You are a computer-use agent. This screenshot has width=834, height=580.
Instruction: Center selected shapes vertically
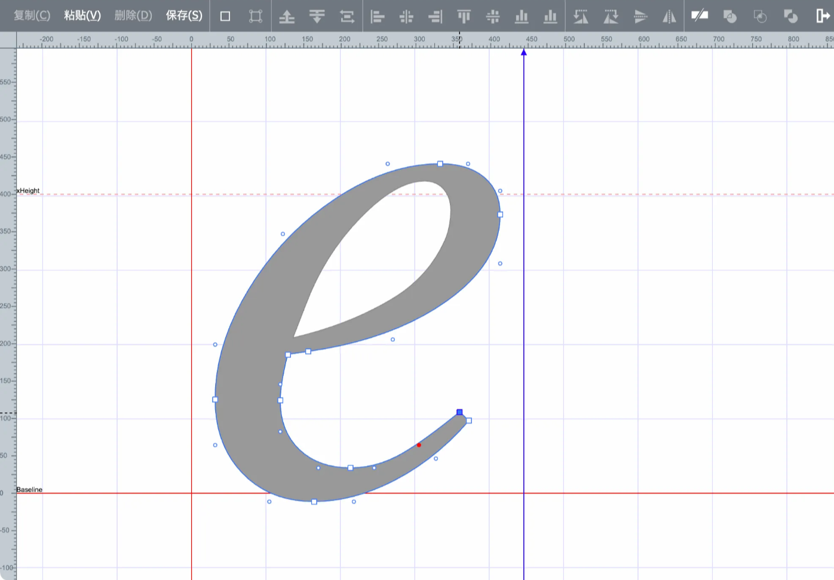click(493, 16)
